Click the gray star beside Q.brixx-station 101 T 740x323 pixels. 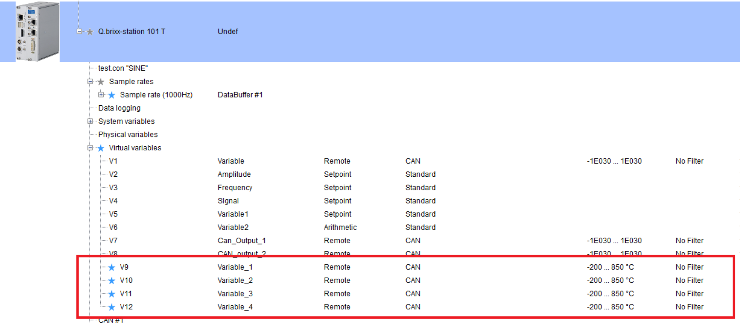click(x=90, y=32)
